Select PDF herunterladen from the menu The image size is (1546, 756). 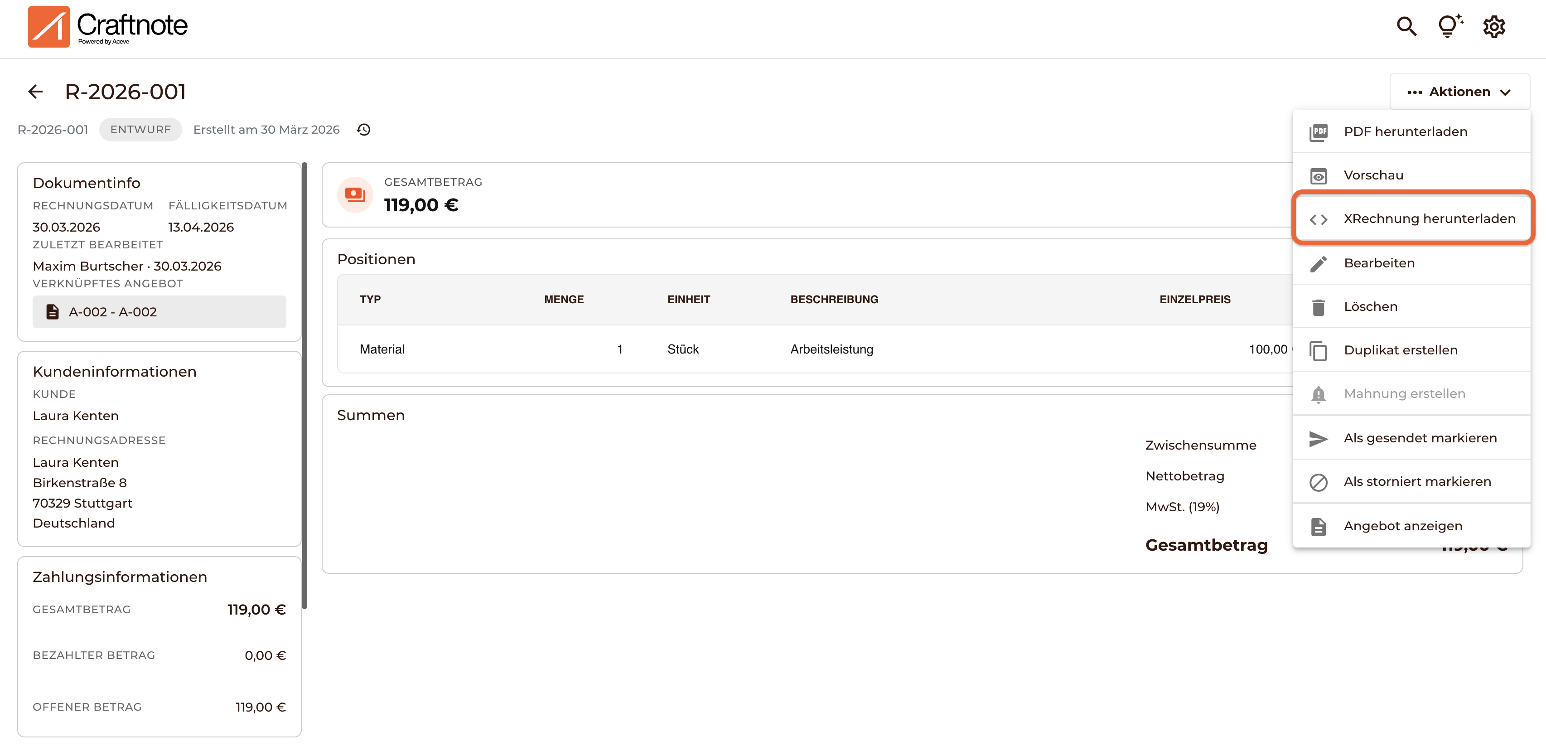click(1405, 131)
